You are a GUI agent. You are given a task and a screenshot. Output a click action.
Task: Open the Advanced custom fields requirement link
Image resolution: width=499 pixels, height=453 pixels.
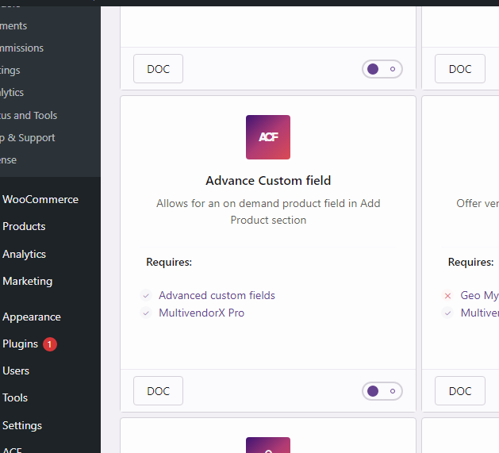[217, 295]
